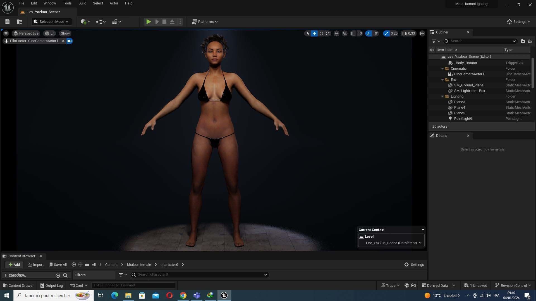Collapse the Cinematic folder in Outliner
The height and width of the screenshot is (301, 536).
442,69
